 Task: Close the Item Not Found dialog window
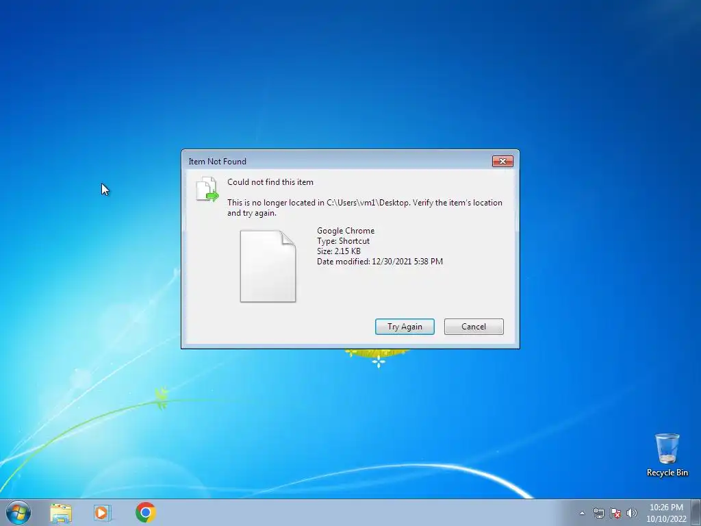point(502,162)
